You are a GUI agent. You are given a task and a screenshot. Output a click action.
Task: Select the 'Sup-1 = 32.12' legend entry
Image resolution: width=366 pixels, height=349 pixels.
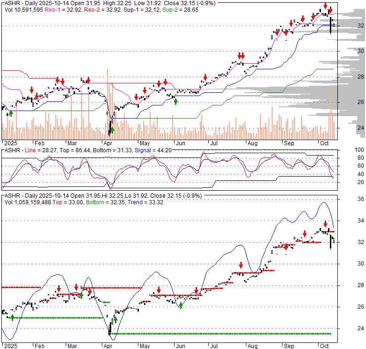[142, 10]
